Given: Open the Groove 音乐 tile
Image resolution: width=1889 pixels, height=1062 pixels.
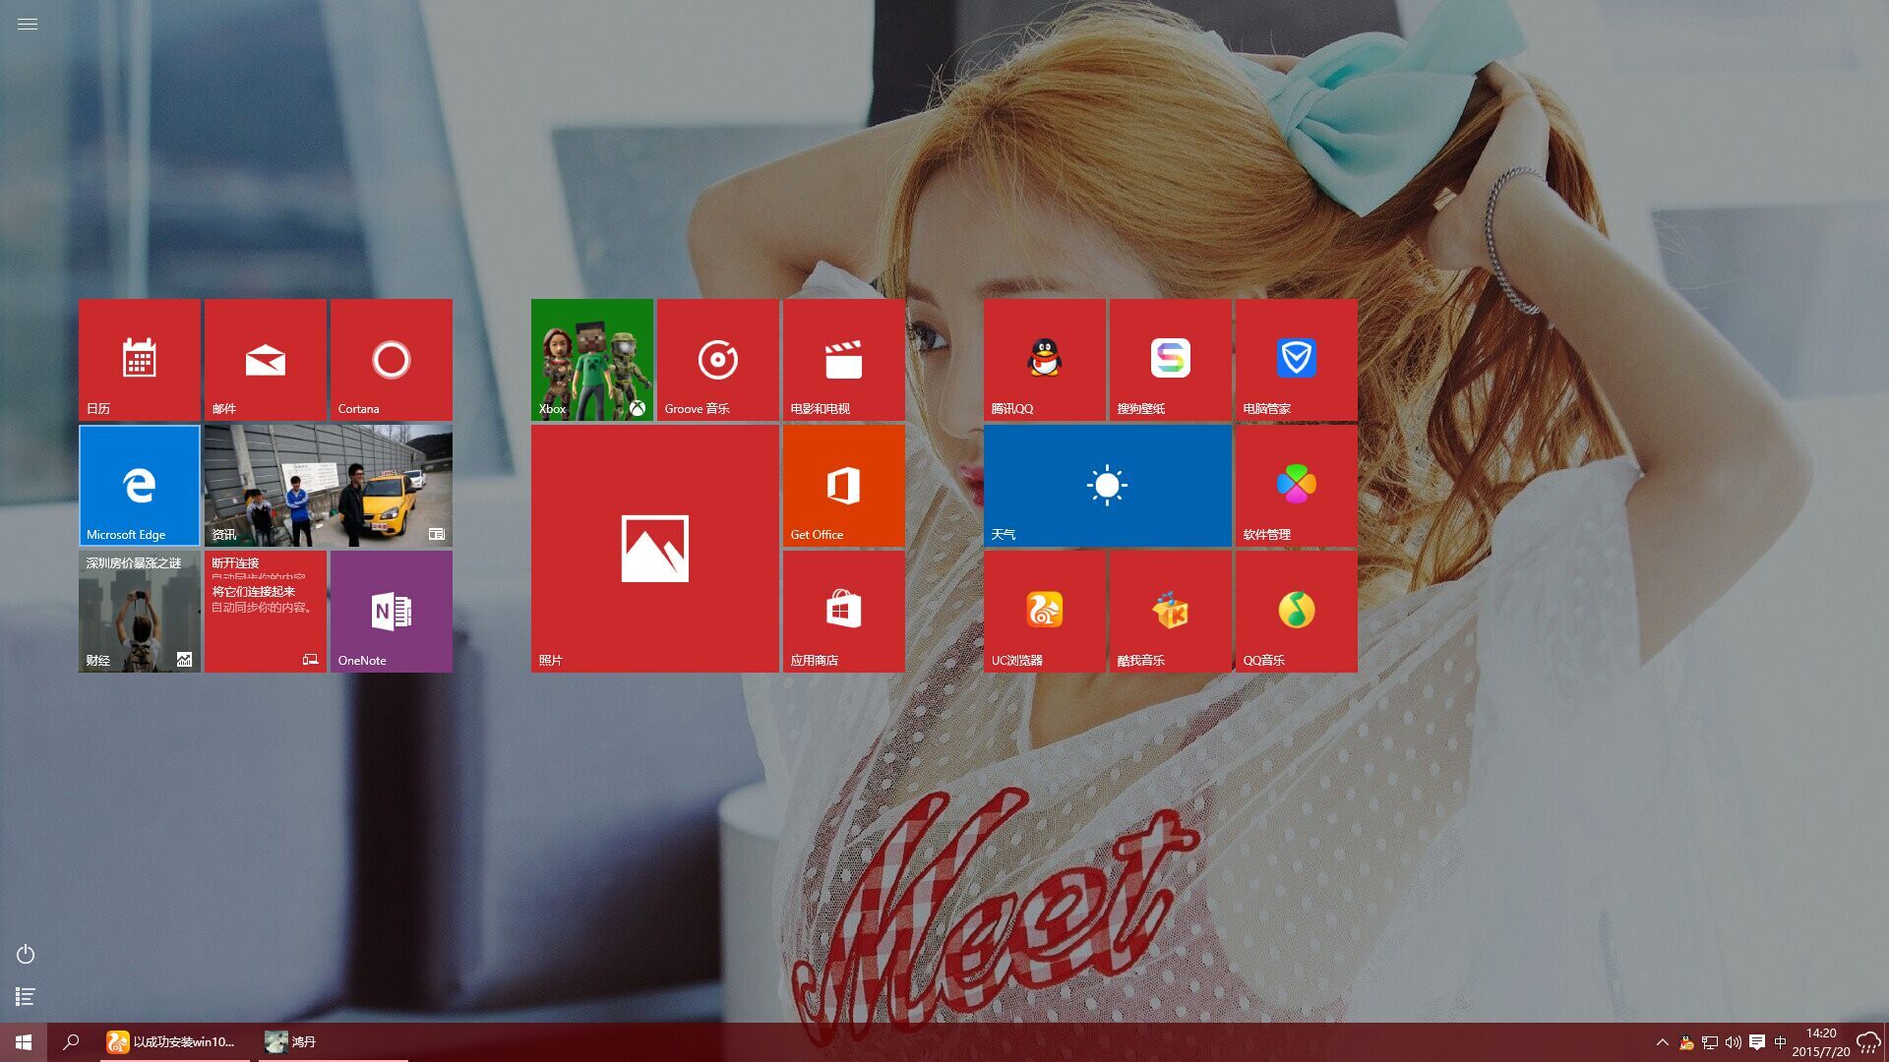Looking at the screenshot, I should 717,360.
